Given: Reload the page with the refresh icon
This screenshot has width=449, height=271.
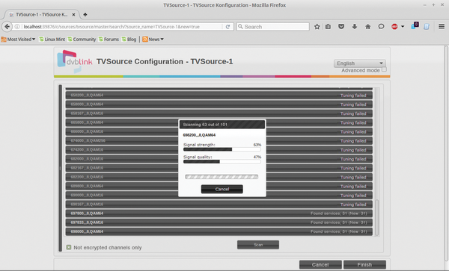Looking at the screenshot, I should [x=227, y=27].
